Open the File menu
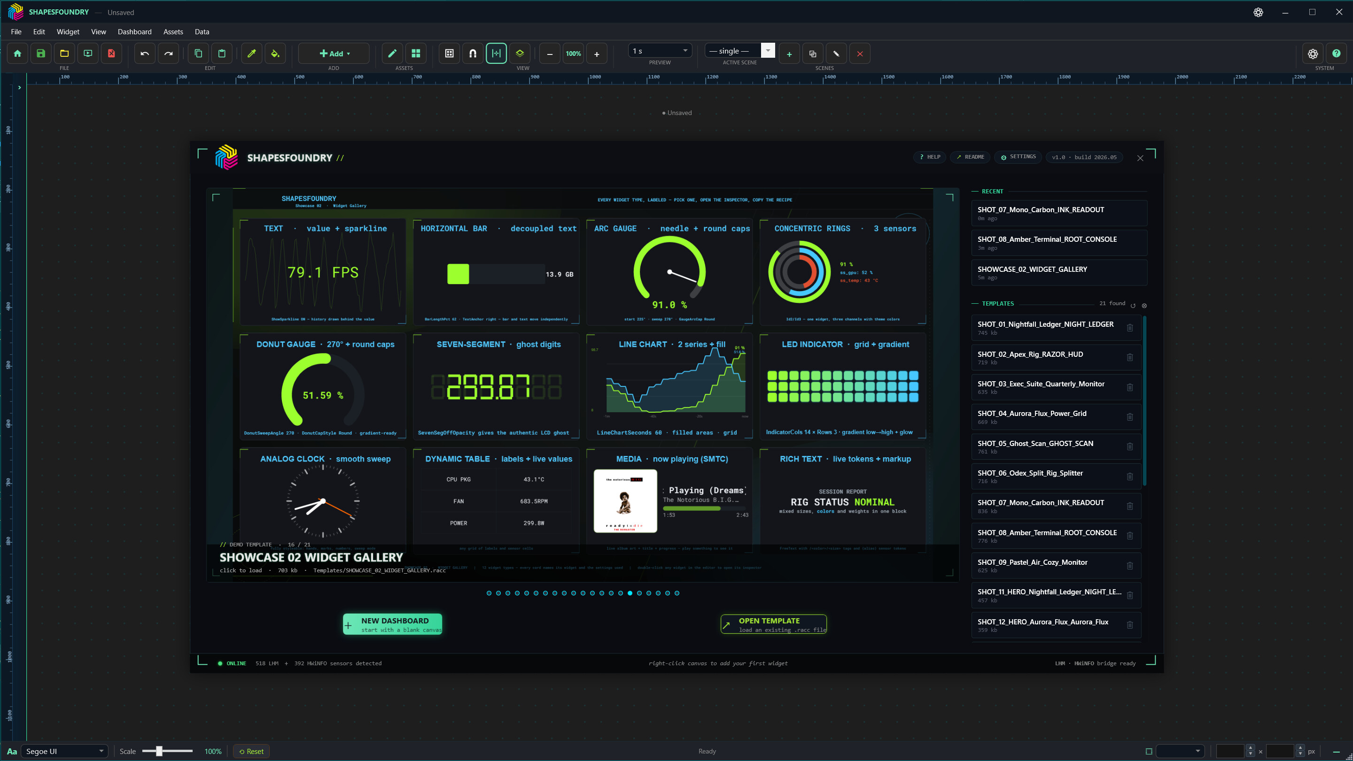 pyautogui.click(x=16, y=31)
